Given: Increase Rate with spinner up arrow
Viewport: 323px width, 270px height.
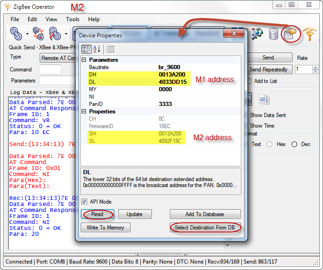Looking at the screenshot, I should [315, 68].
